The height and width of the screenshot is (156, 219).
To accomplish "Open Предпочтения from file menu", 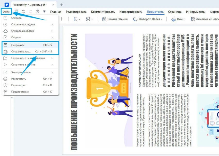I will pyautogui.click(x=30, y=92).
